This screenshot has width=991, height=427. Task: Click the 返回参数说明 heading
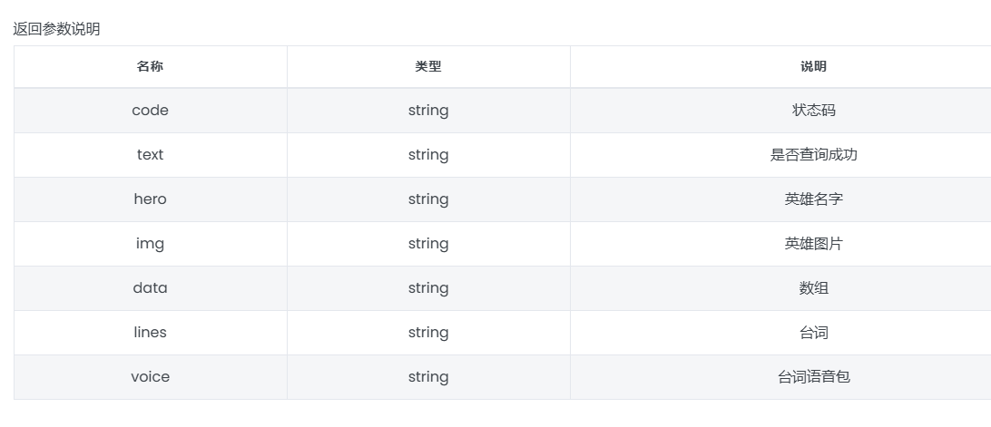click(x=56, y=29)
